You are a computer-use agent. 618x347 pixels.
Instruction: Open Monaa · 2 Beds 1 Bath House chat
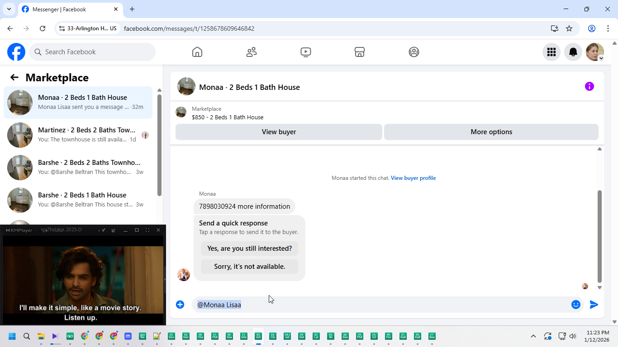point(78,103)
